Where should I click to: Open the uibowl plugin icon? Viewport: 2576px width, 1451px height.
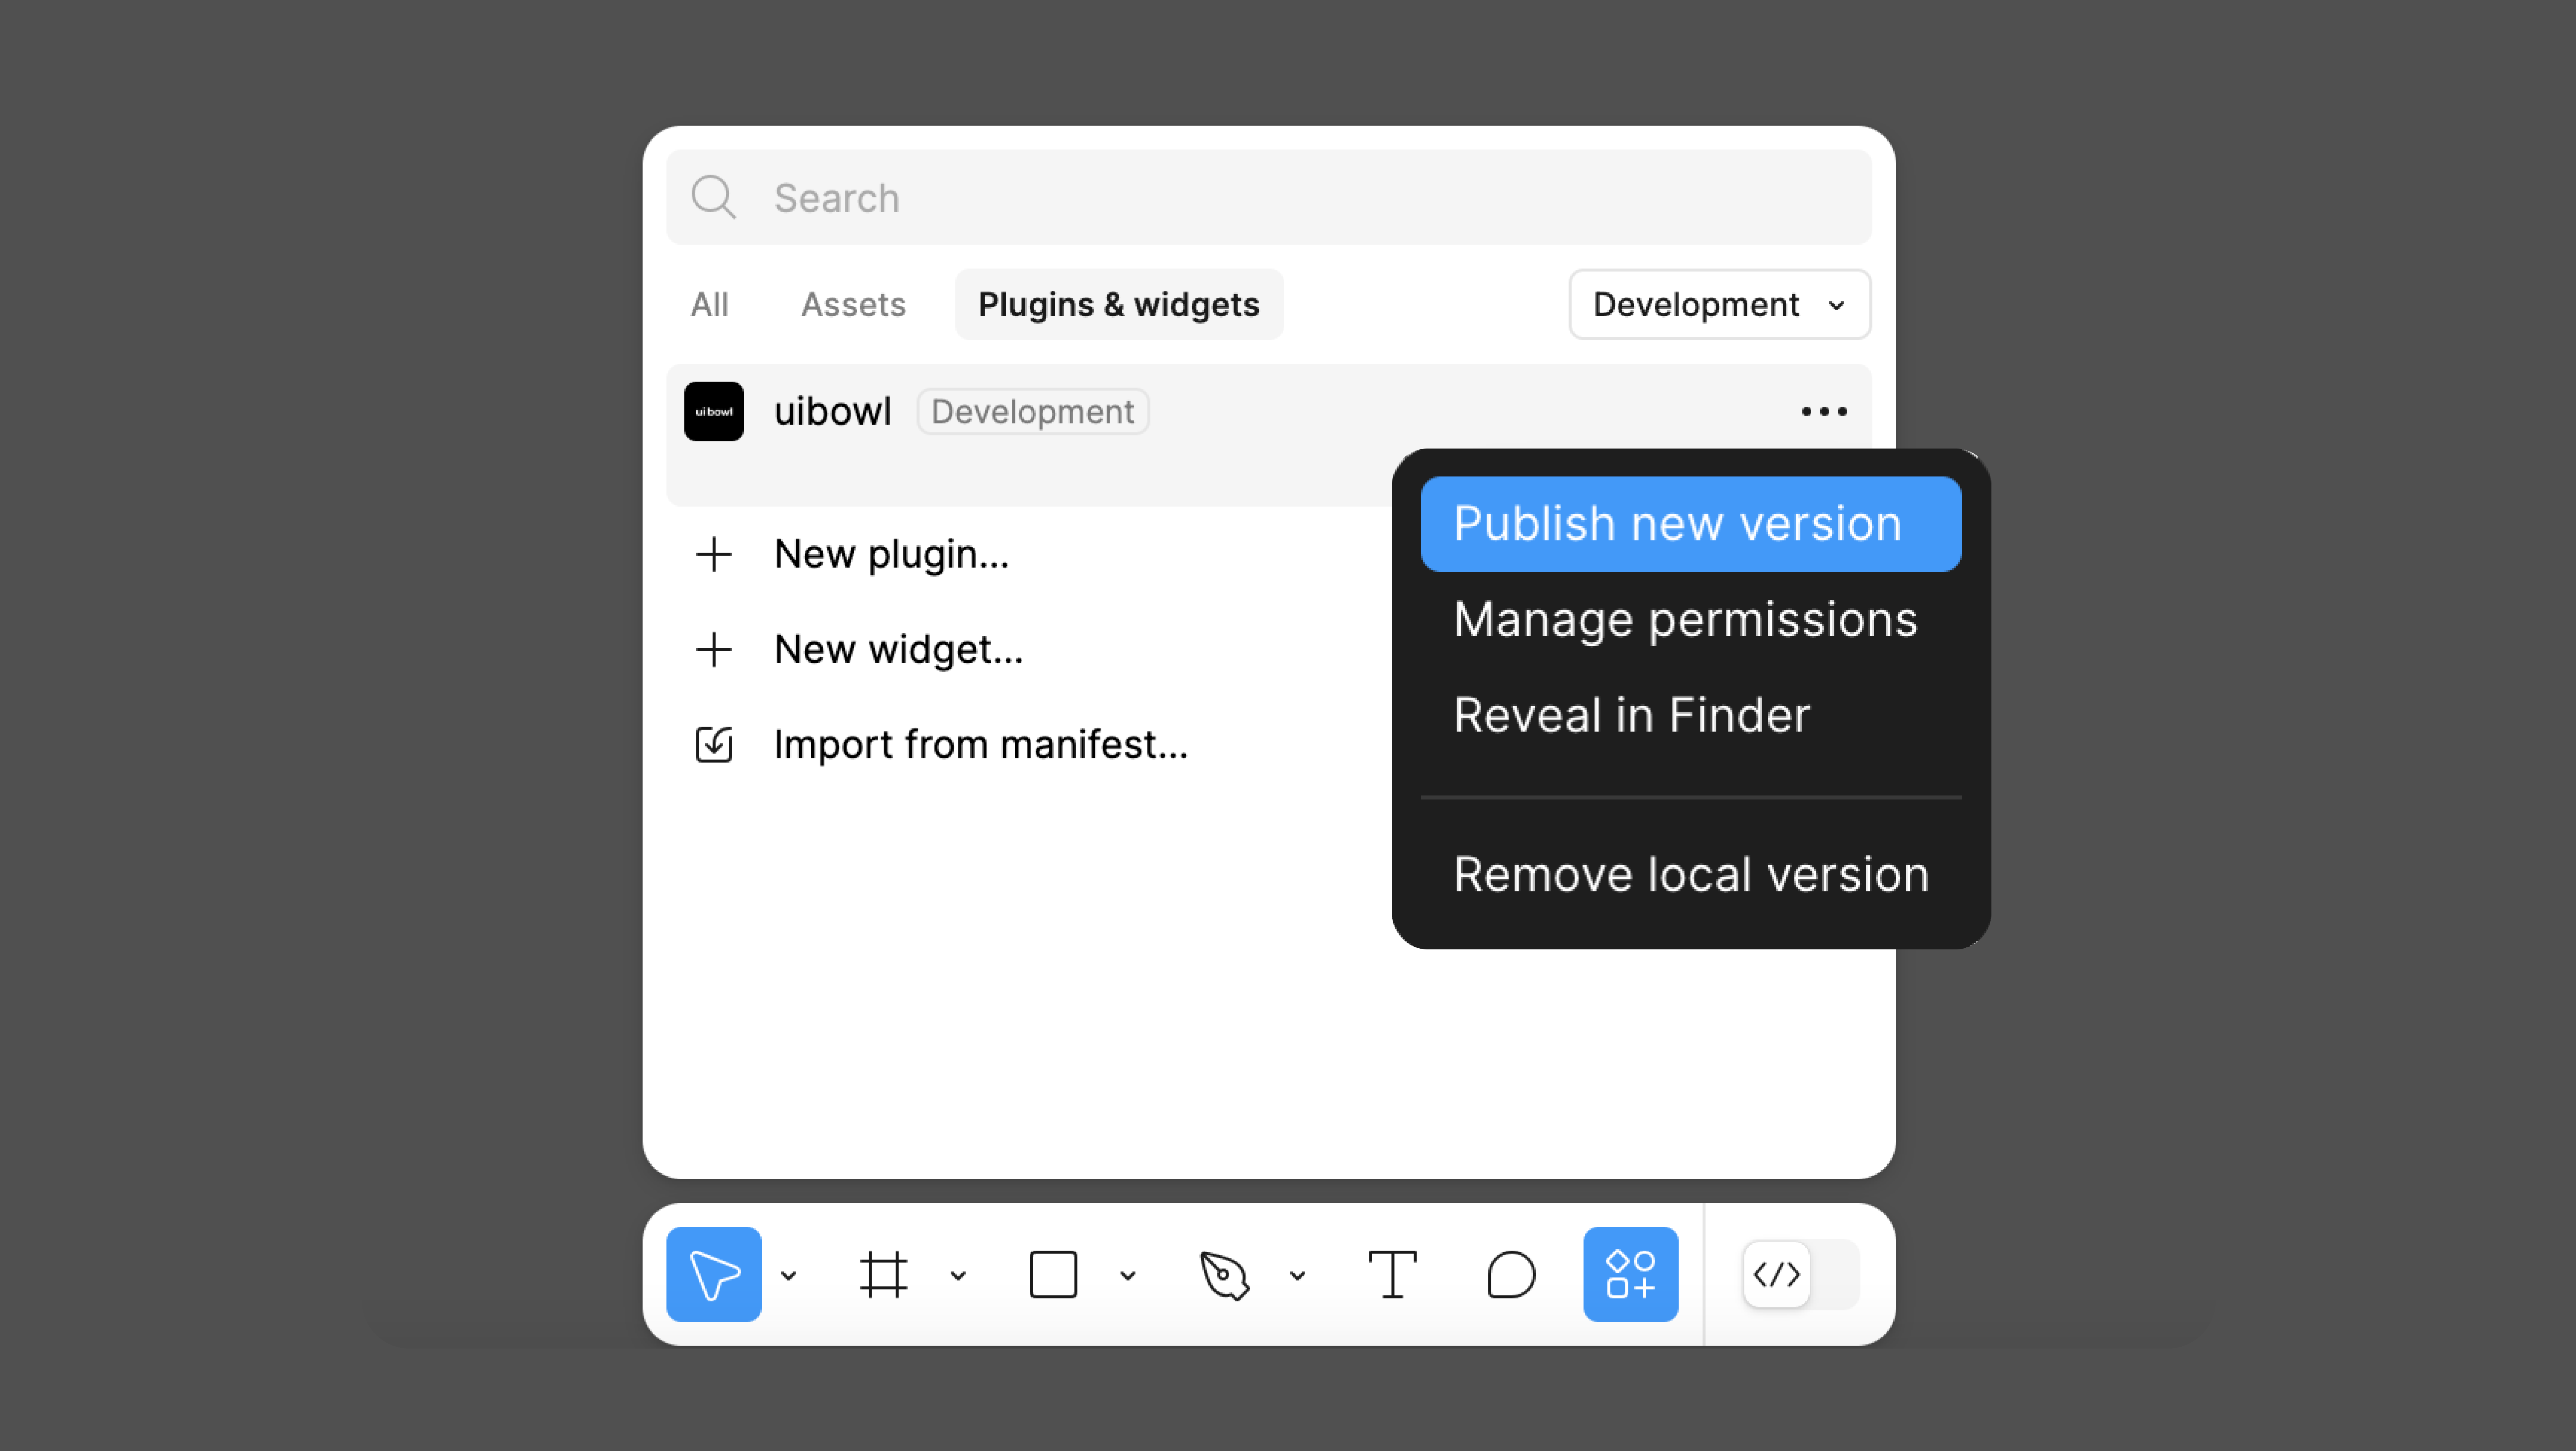(x=714, y=411)
